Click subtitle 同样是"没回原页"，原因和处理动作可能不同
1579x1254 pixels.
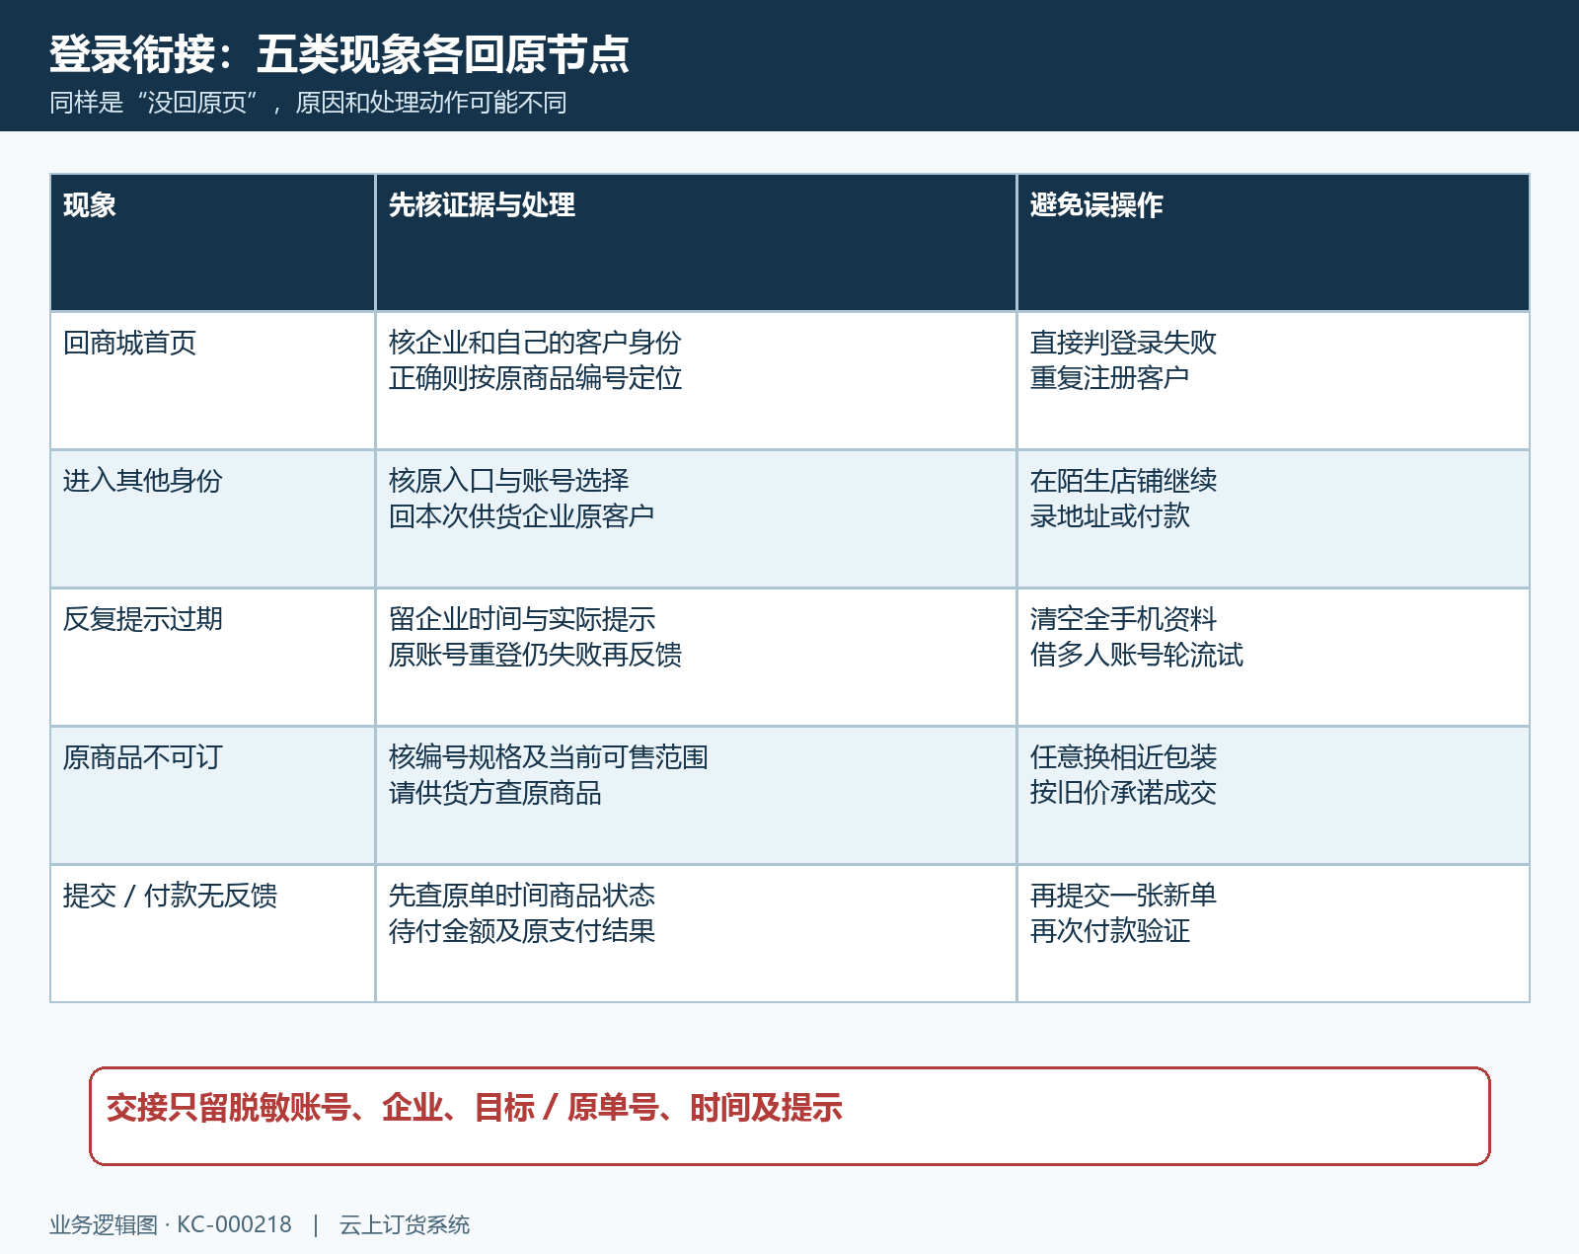[308, 103]
